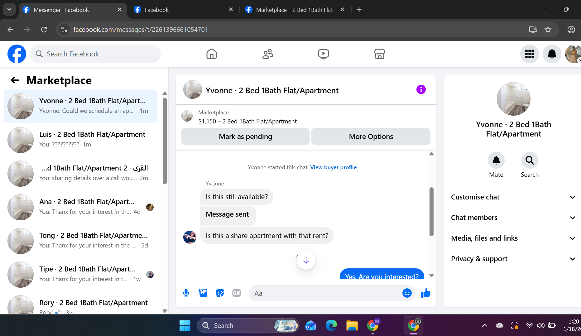This screenshot has width=581, height=336.
Task: Open the tab search dropdown arrow
Action: click(9, 10)
